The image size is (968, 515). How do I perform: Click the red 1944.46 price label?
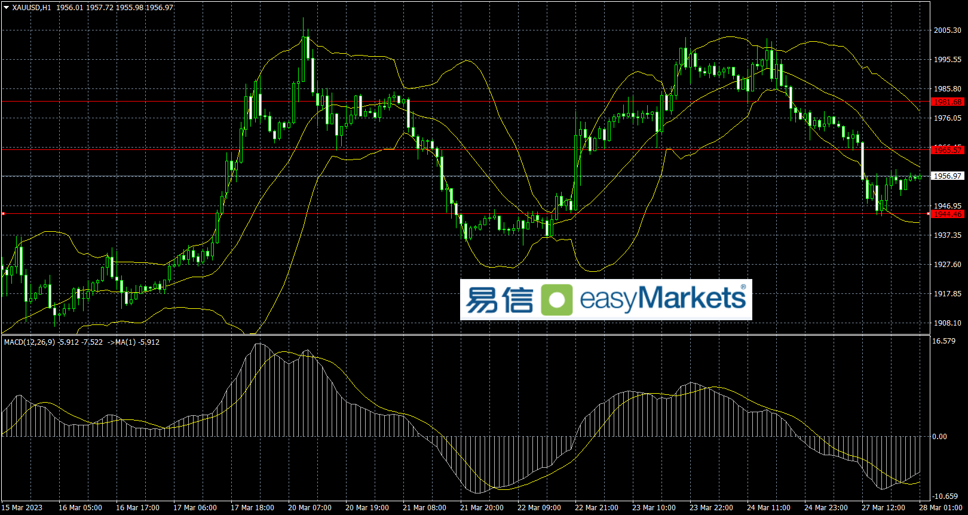(x=948, y=214)
